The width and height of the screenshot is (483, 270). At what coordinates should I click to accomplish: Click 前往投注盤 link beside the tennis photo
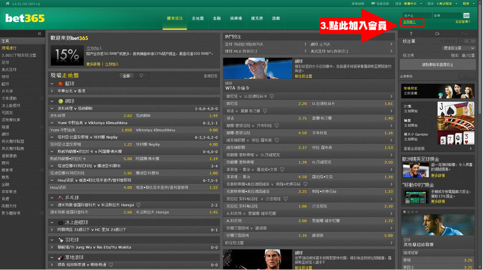[303, 76]
